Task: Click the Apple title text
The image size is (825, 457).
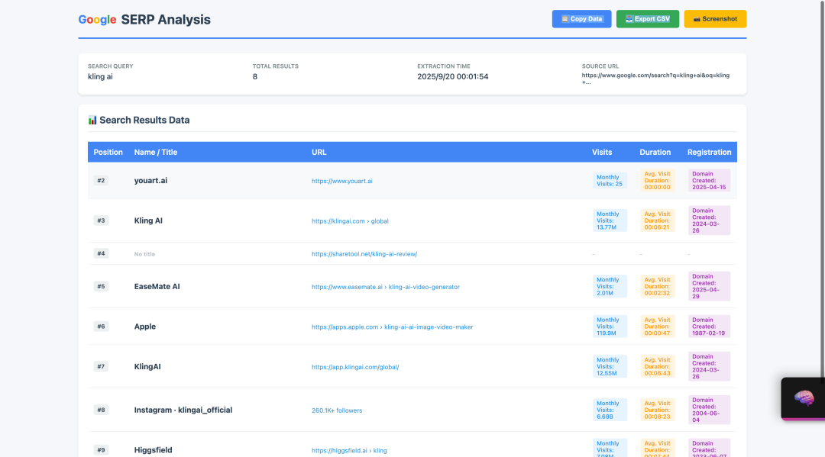Action: pos(144,327)
